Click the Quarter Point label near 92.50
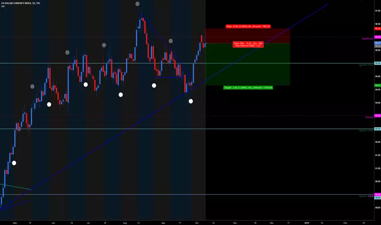381x225 pixels. 366,130
